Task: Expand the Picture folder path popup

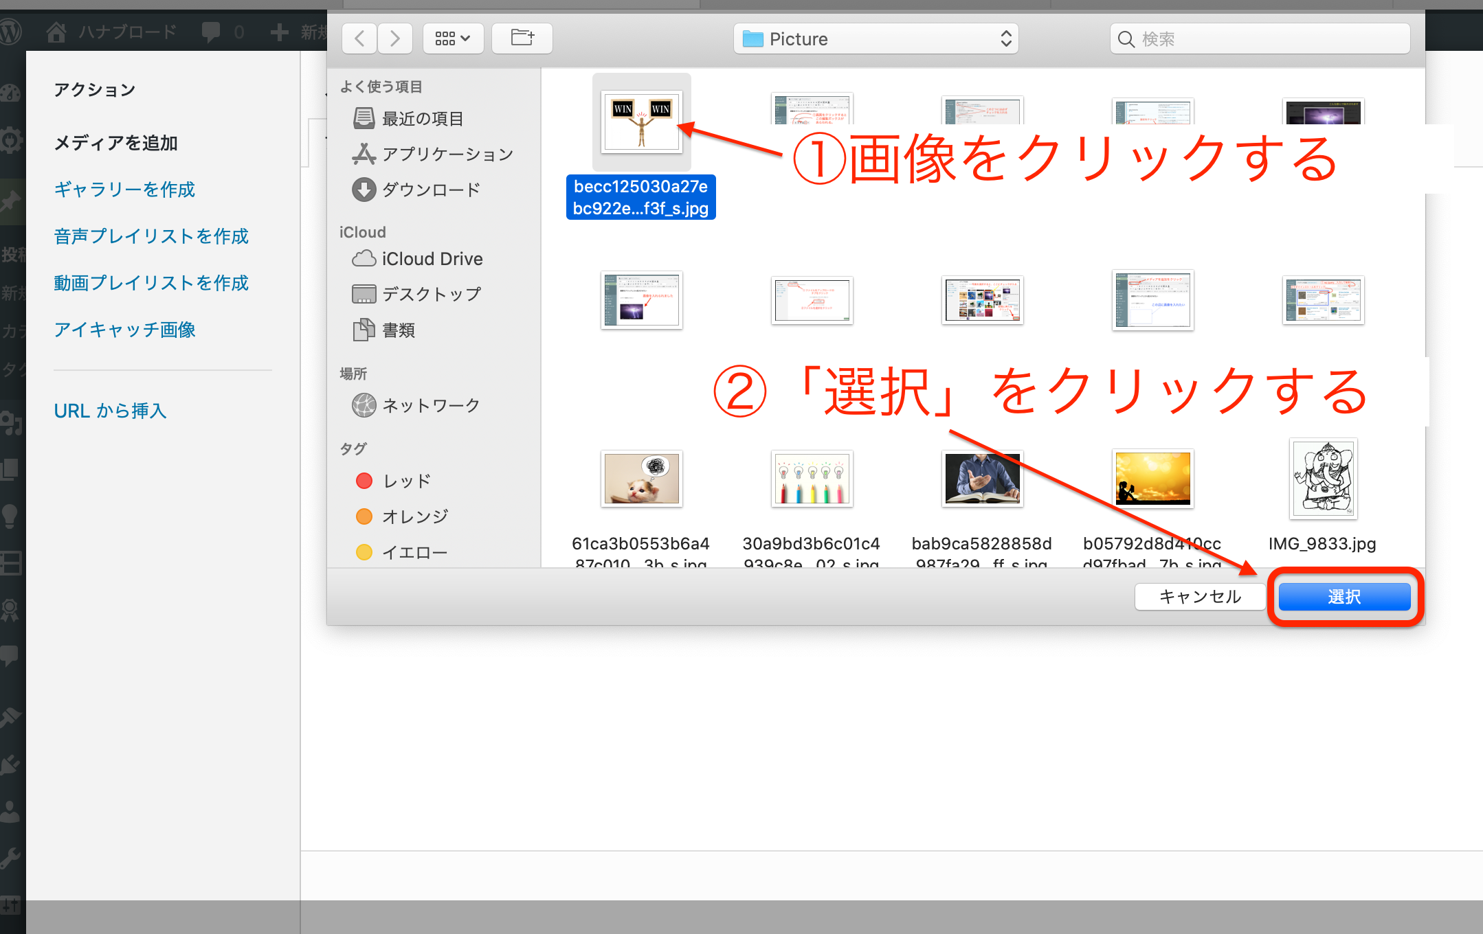Action: pos(876,39)
